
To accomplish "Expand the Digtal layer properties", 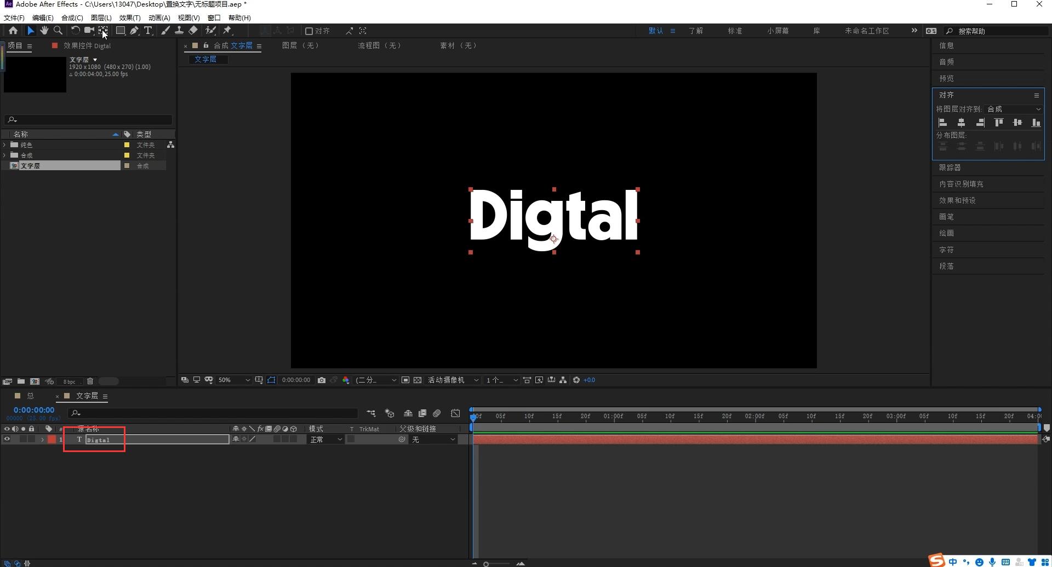I will pyautogui.click(x=42, y=439).
